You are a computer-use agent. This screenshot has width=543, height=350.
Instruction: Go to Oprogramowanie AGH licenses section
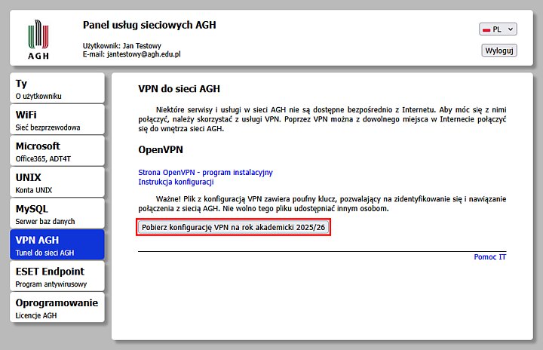[57, 308]
